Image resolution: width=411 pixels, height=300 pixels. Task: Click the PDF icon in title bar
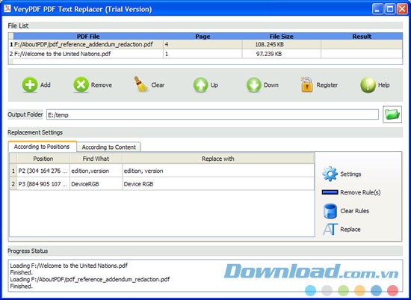(7, 9)
